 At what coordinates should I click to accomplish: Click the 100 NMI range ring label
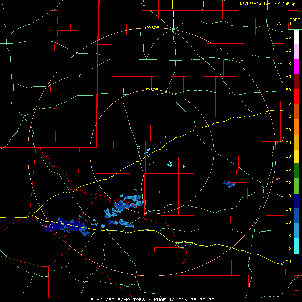pos(152,28)
